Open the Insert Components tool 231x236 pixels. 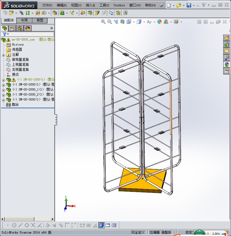pyautogui.click(x=11, y=13)
